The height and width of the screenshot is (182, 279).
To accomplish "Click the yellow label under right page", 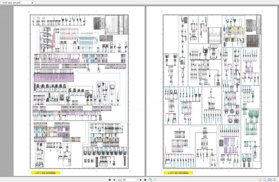I will point(179,173).
